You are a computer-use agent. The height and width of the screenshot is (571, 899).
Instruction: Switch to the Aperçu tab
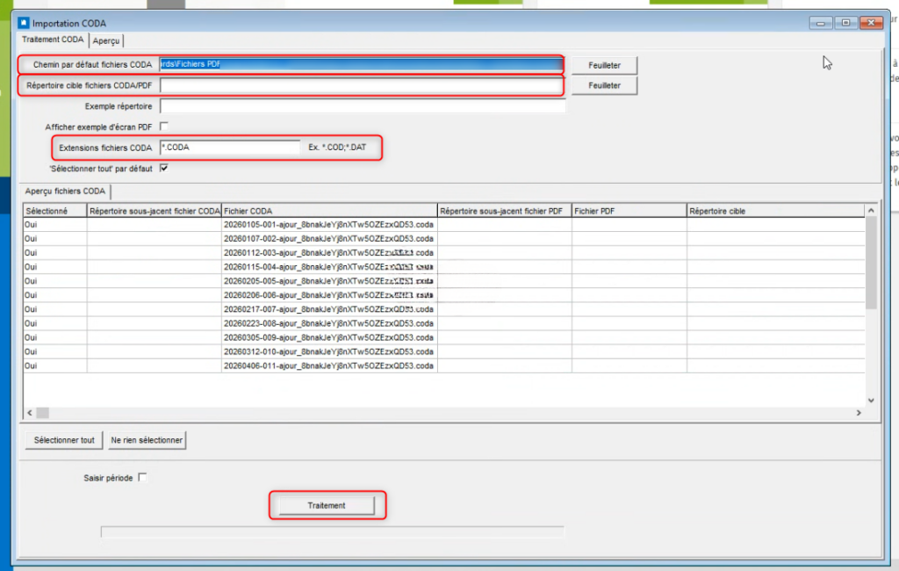point(108,40)
